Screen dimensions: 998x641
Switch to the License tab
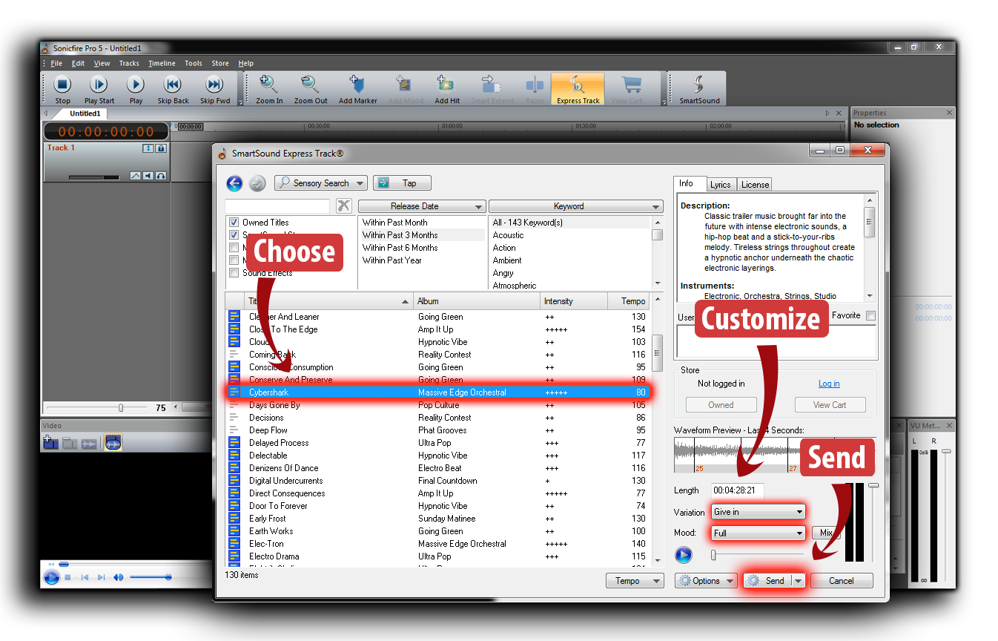(755, 185)
